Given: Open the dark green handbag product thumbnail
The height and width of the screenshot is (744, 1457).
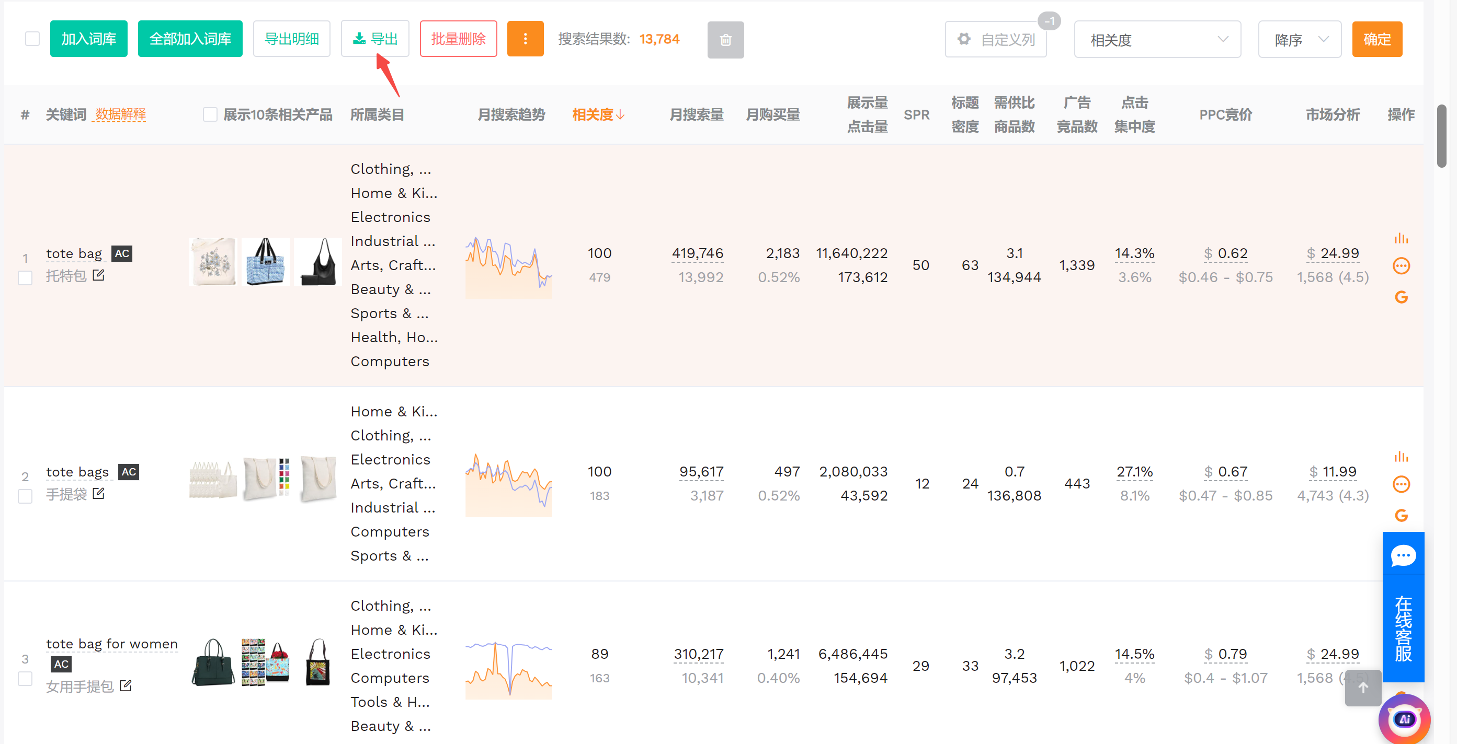Looking at the screenshot, I should 213,661.
